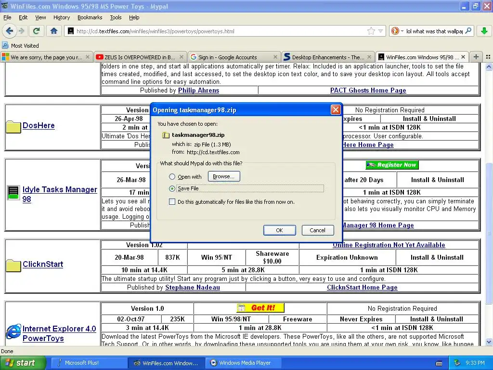Screen dimensions: 493x370
Task: Click the system tray icon beside clock
Action: (457, 363)
